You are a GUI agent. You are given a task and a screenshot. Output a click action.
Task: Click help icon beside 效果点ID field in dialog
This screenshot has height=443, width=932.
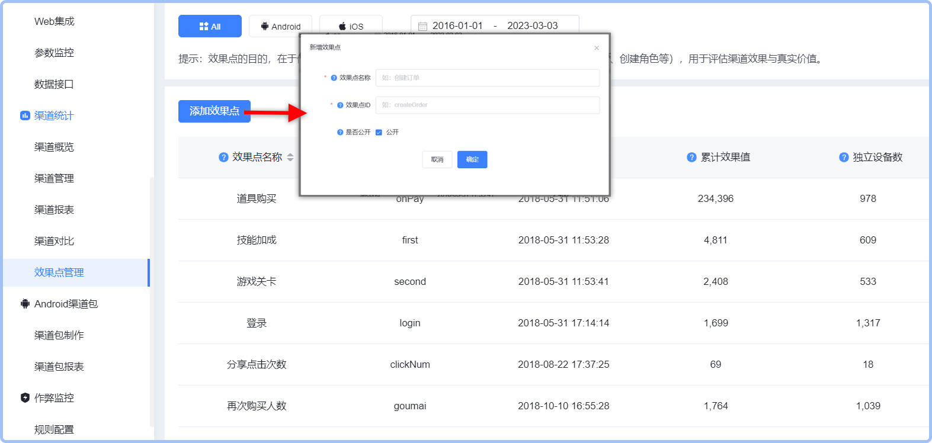point(340,105)
